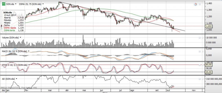Click the 50,00 stochastic axis label
This screenshot has height=93, width=222.
(209, 68)
